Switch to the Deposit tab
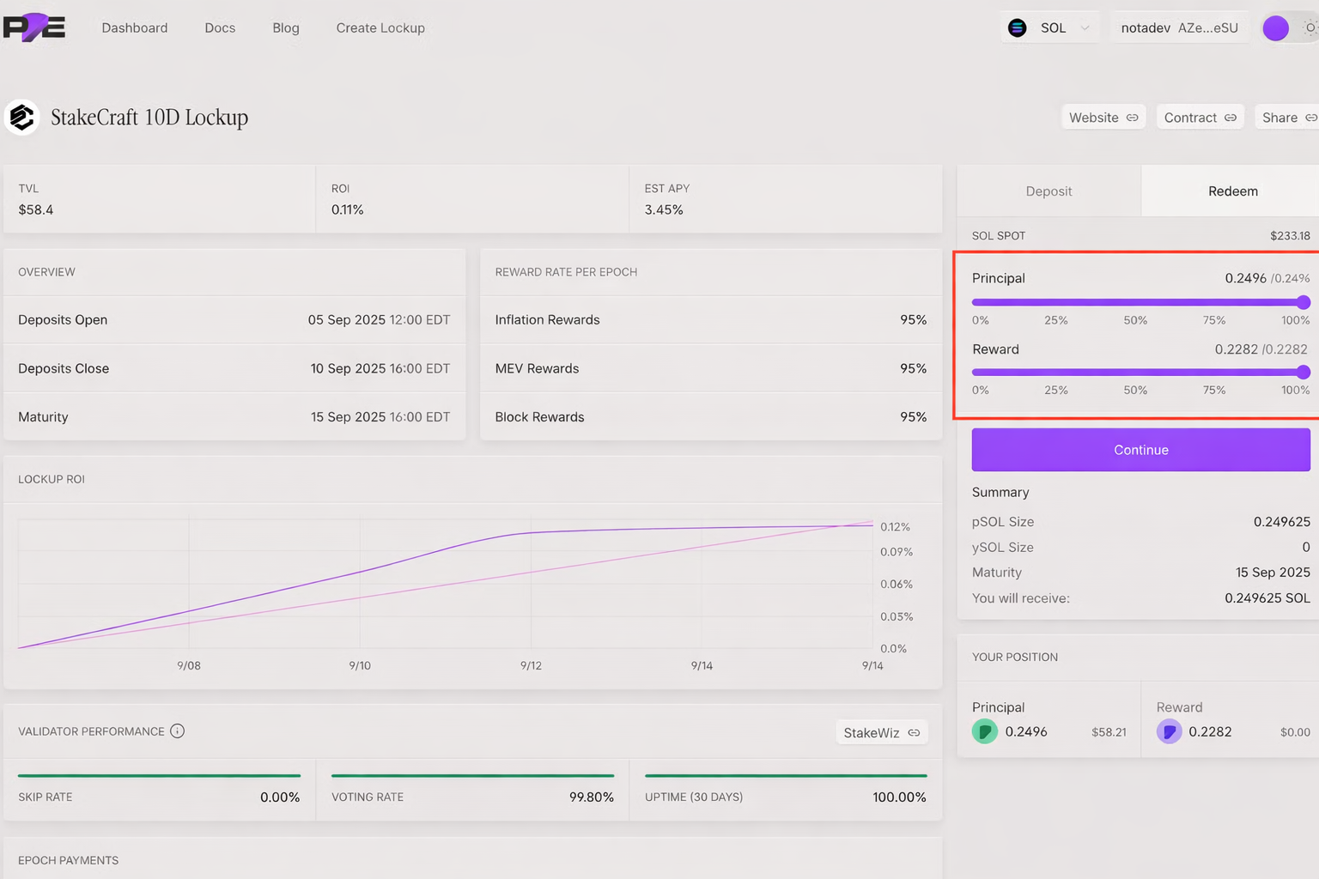Screen dimensions: 1319x879 [x=1049, y=191]
